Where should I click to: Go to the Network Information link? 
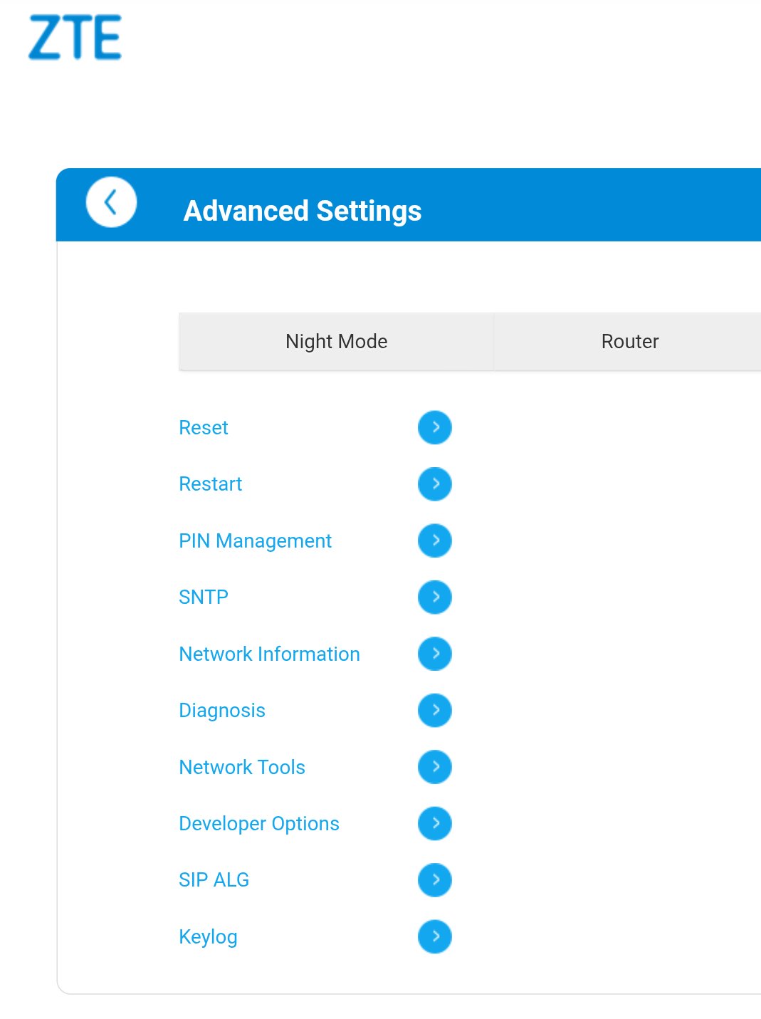pos(269,654)
